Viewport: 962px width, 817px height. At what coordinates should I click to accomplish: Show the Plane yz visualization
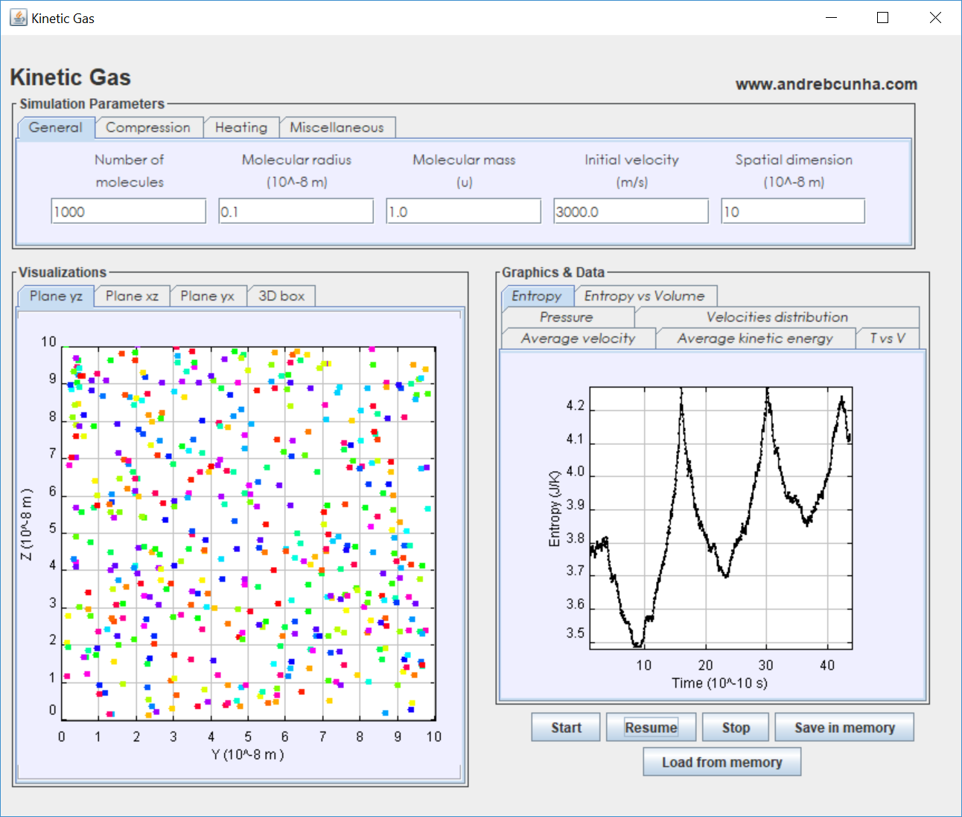tap(56, 296)
